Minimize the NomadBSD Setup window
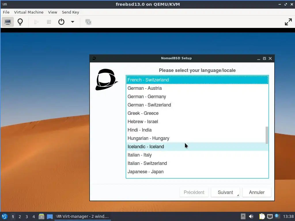This screenshot has width=295, height=221. (x=259, y=58)
